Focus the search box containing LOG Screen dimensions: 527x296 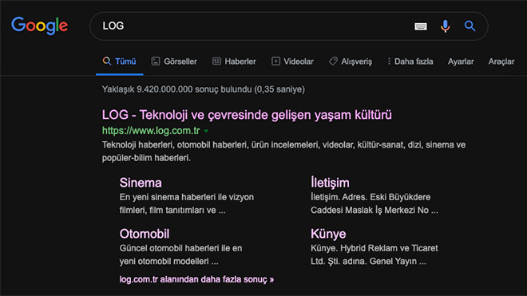point(256,26)
